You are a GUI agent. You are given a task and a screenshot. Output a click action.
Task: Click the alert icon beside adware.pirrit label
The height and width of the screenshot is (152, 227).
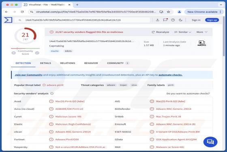pyautogui.click(x=44, y=85)
